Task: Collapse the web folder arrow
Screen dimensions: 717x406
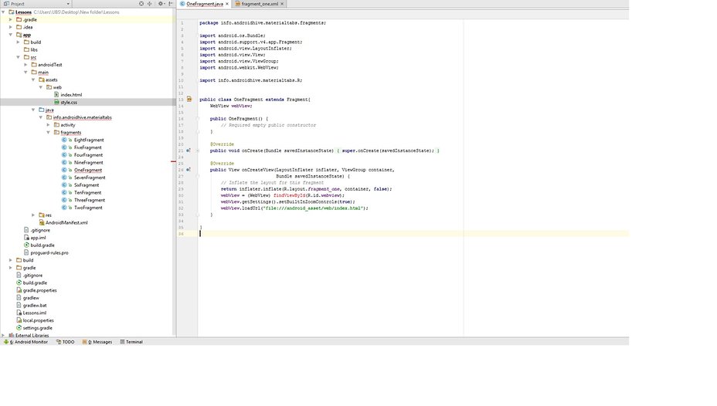Action: (x=41, y=87)
